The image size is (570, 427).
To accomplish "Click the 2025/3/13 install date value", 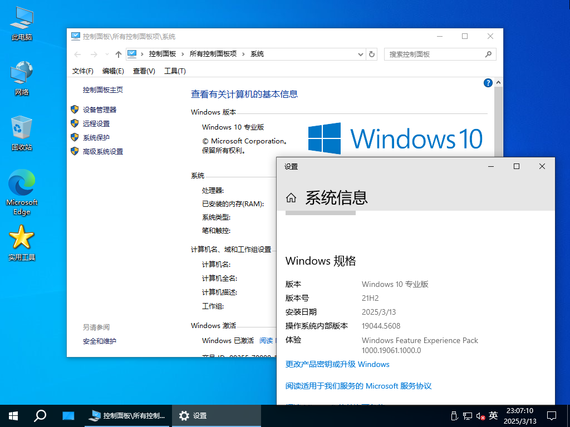I will click(x=379, y=312).
